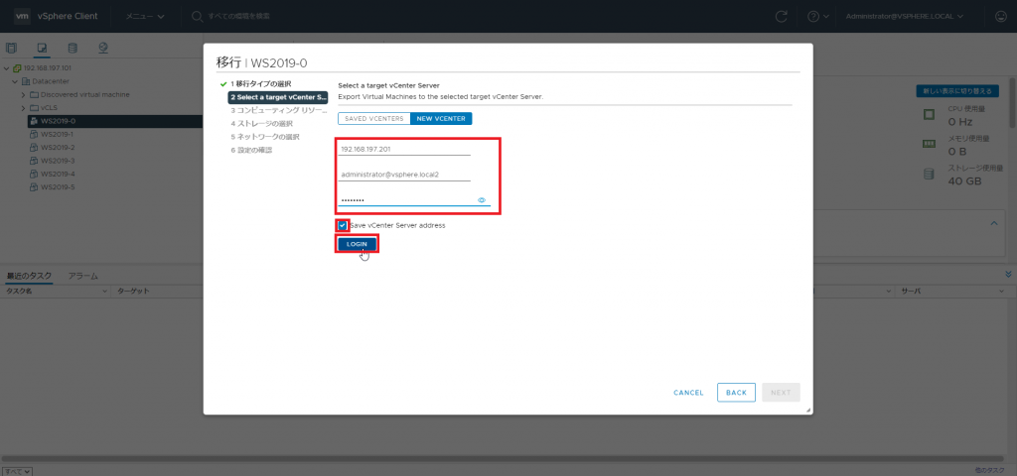Show password with the eye icon
This screenshot has width=1017, height=476.
[482, 200]
